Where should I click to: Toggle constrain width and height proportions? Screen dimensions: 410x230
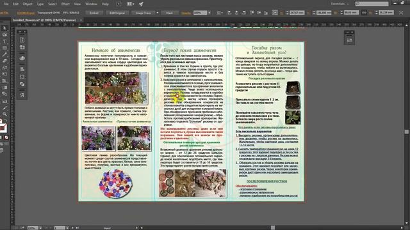(x=364, y=13)
